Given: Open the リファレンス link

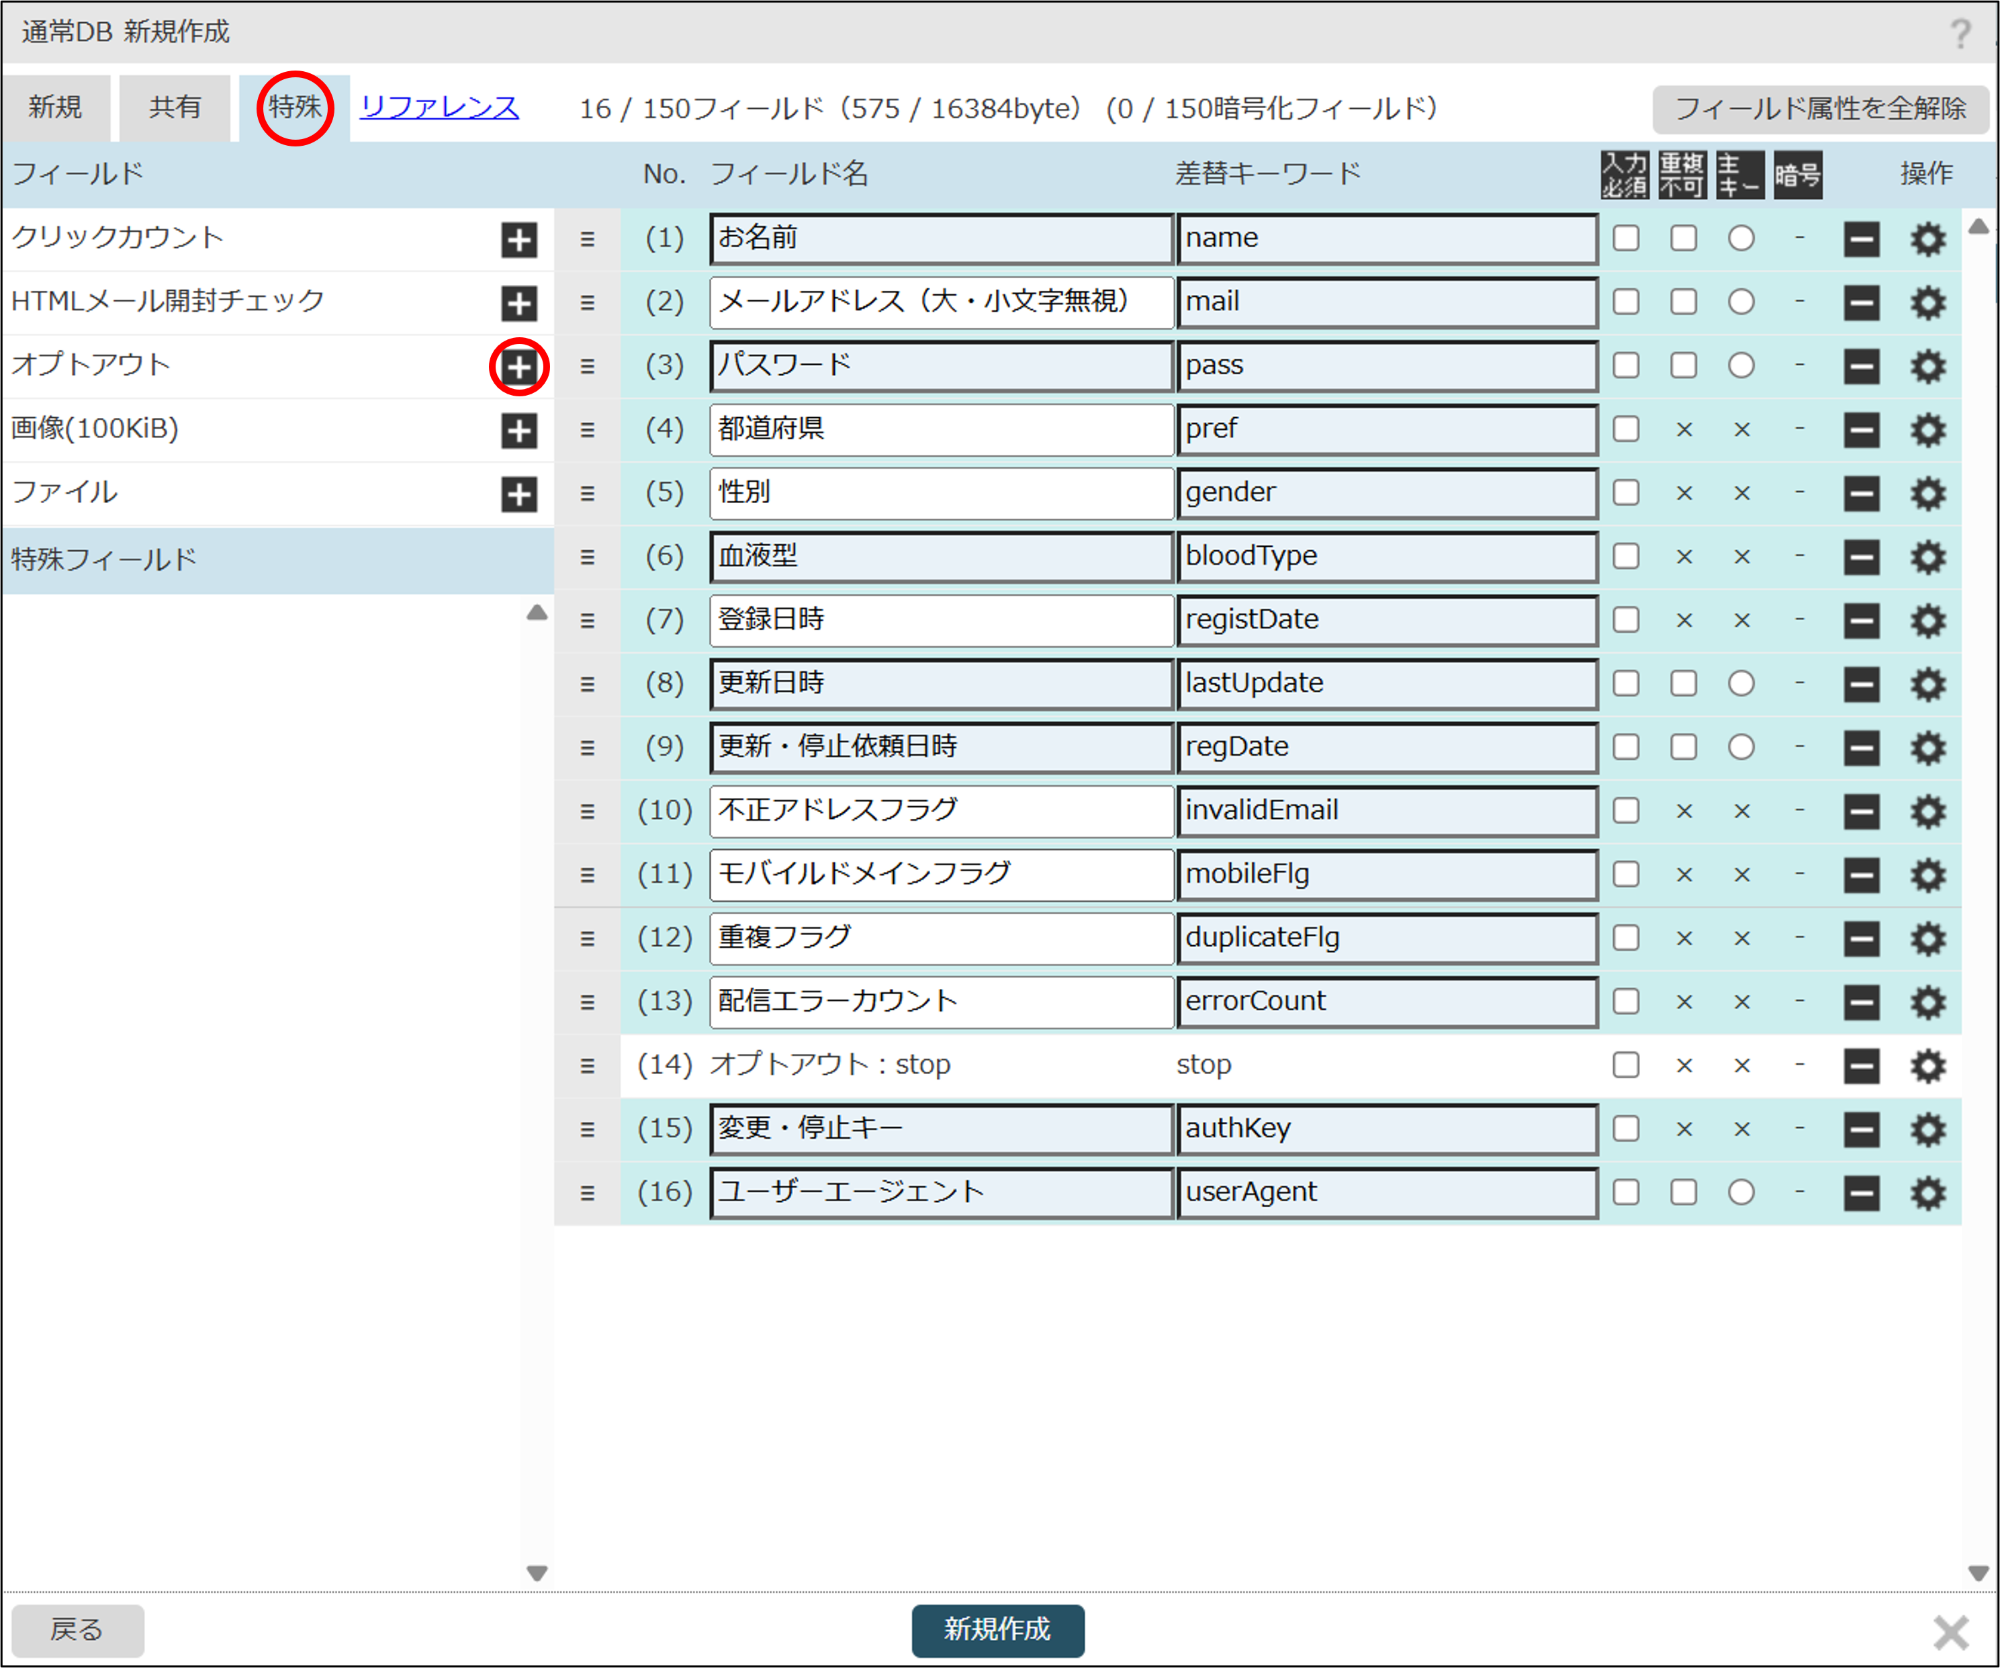Looking at the screenshot, I should pyautogui.click(x=439, y=107).
